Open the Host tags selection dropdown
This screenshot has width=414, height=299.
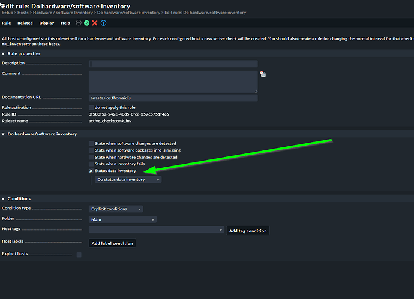tap(156, 229)
